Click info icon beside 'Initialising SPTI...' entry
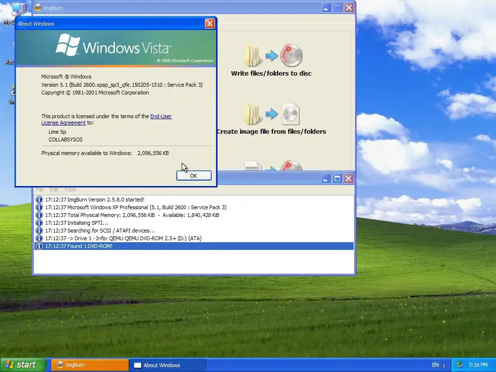This screenshot has width=496, height=372. coord(39,223)
